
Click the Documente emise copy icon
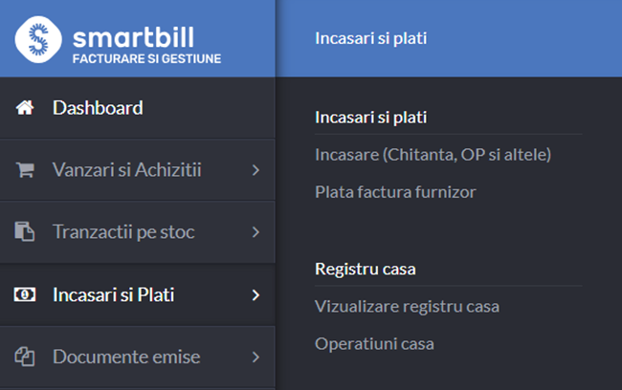25,357
